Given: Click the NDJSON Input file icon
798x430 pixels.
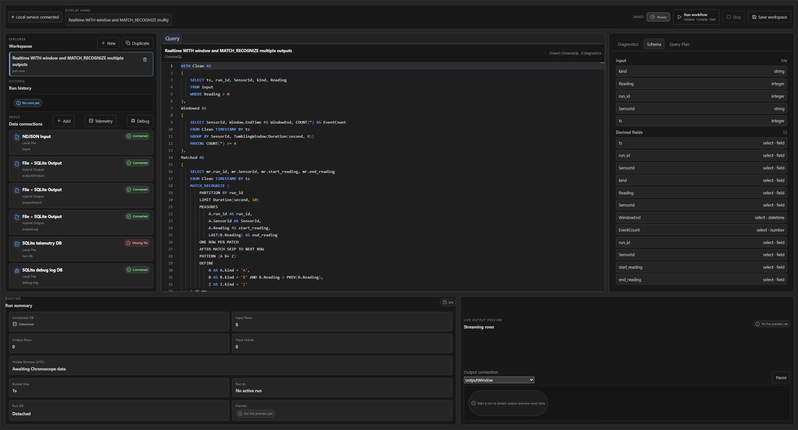Looking at the screenshot, I should pos(17,137).
